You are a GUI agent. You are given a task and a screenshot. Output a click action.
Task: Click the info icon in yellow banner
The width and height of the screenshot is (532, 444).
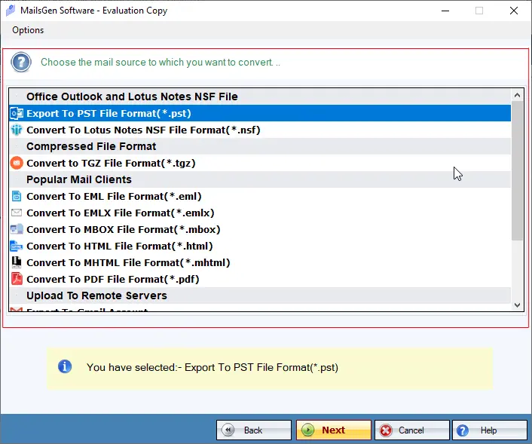pyautogui.click(x=65, y=366)
